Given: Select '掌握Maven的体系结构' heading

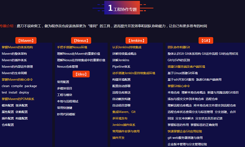Looking at the screenshot, I should [x=17, y=47].
